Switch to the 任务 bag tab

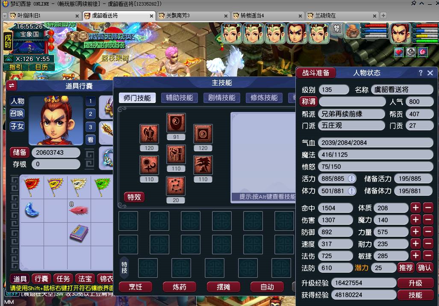(63, 279)
